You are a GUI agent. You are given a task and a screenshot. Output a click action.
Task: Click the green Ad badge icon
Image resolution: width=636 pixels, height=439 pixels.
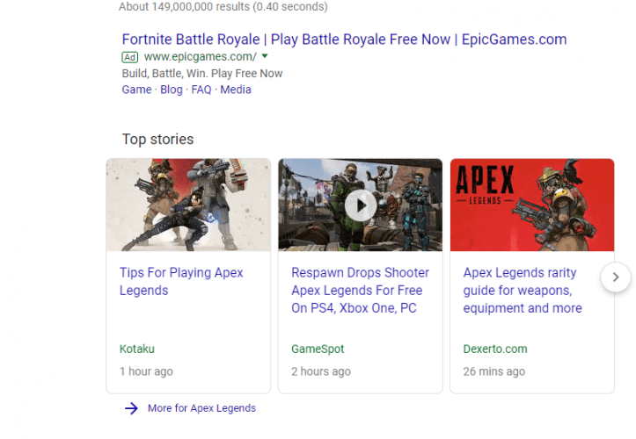point(130,57)
